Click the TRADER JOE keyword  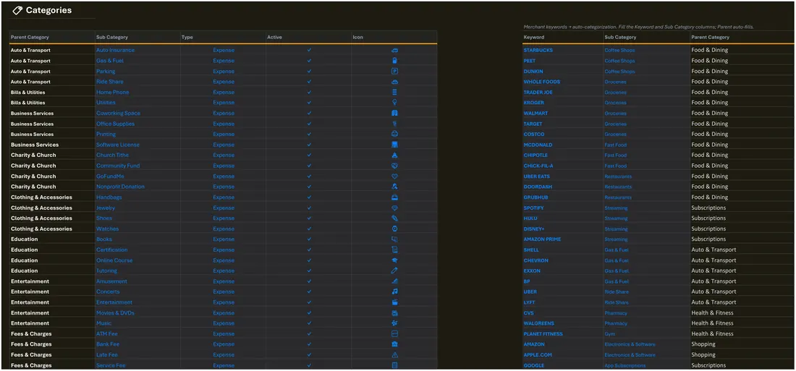point(538,93)
